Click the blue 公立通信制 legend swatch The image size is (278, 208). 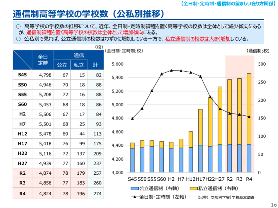(133, 189)
